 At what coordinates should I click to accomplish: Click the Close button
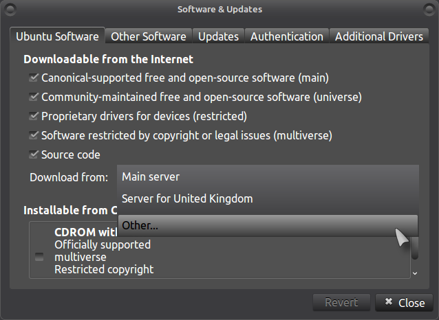[x=404, y=303]
